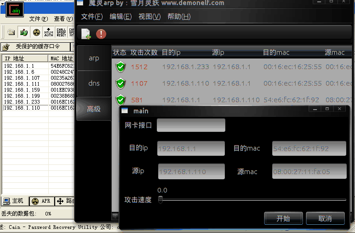Select the attack count 1107 cell
The image size is (355, 233).
[139, 83]
